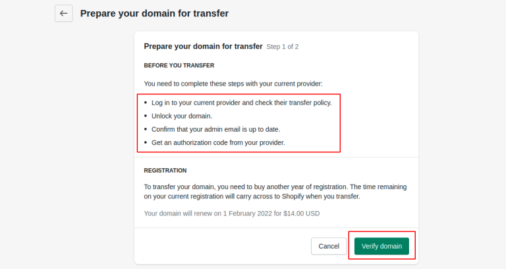
Task: Click the back arrow button
Action: point(63,13)
